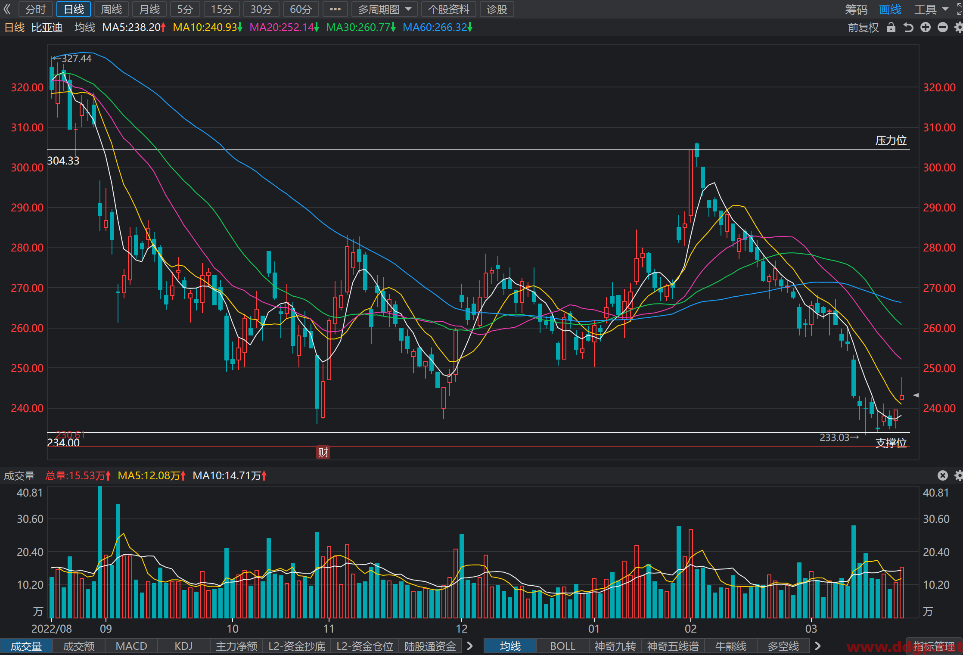Click the 304.33 resistance price label
Viewport: 963px width, 655px height.
point(63,161)
